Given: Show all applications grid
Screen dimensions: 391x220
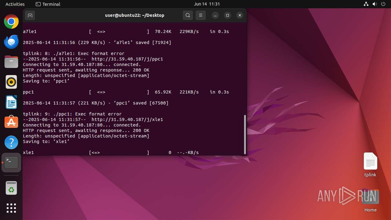Looking at the screenshot, I should (11, 208).
